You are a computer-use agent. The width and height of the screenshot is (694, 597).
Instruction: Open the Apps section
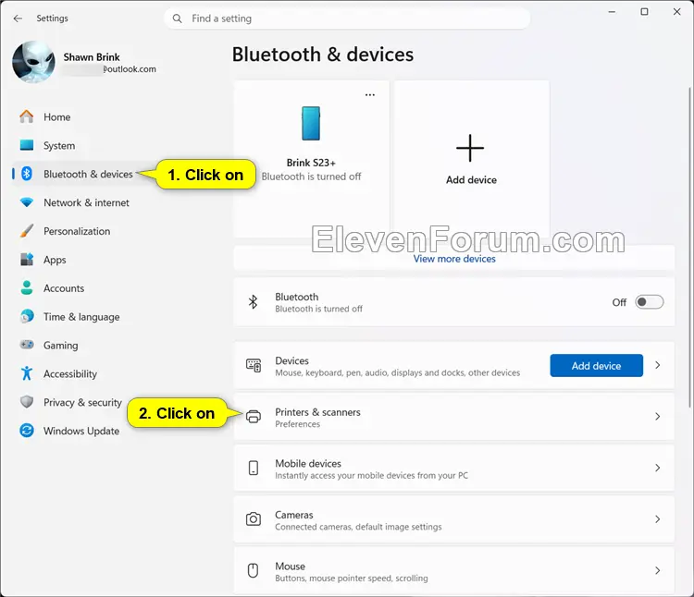(x=55, y=260)
